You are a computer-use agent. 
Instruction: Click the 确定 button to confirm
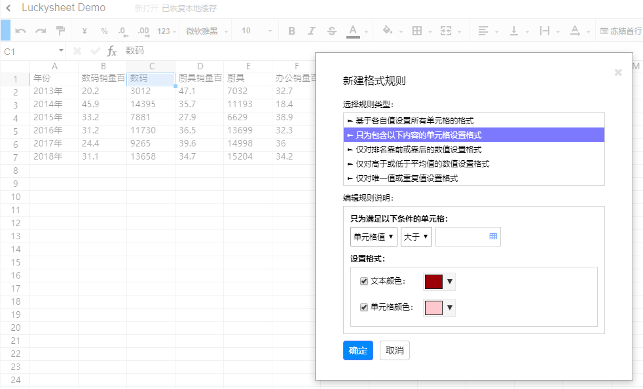(x=358, y=350)
